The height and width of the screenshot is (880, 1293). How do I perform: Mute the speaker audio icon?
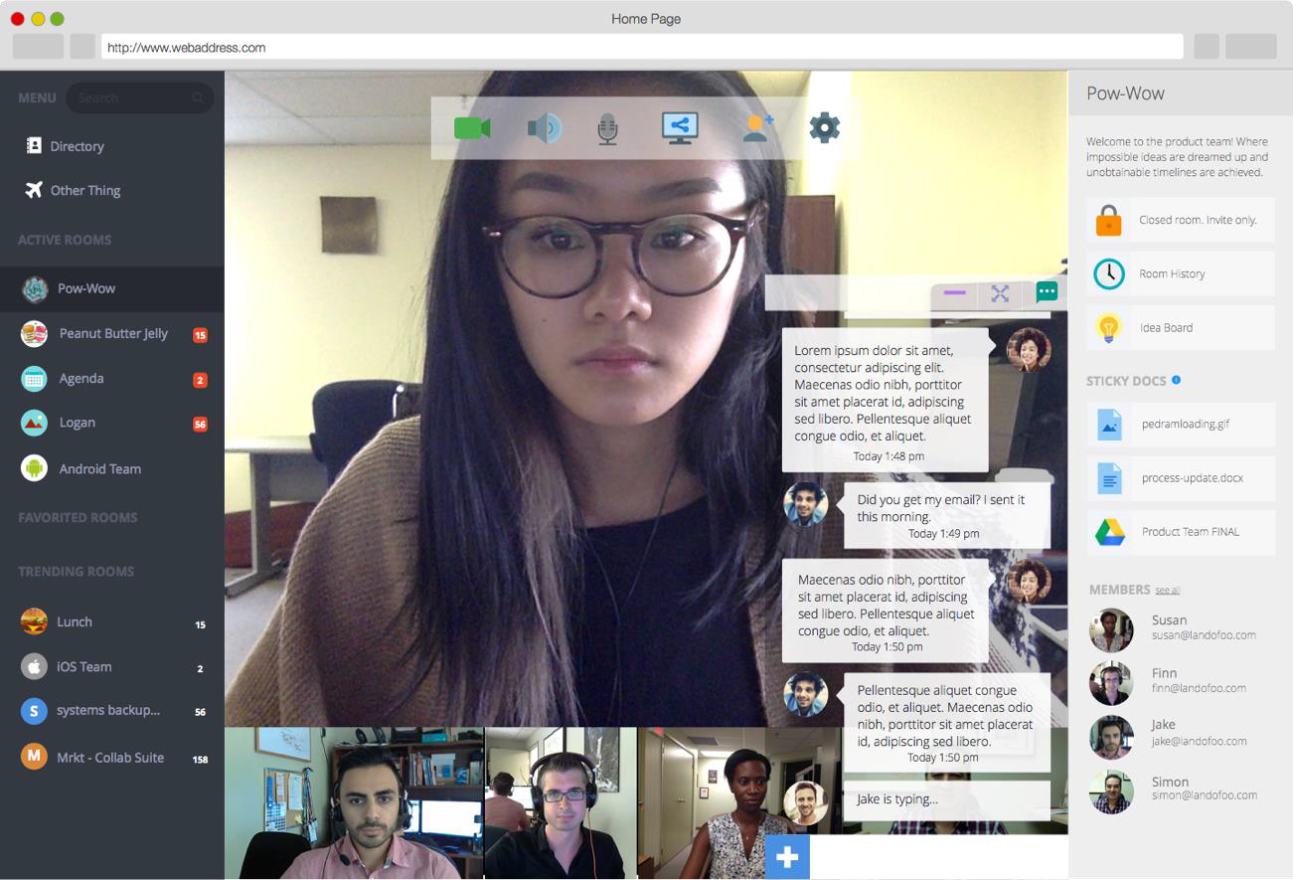(x=544, y=128)
